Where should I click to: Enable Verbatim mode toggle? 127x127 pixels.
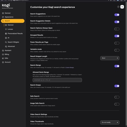pyautogui.click(x=117, y=50)
